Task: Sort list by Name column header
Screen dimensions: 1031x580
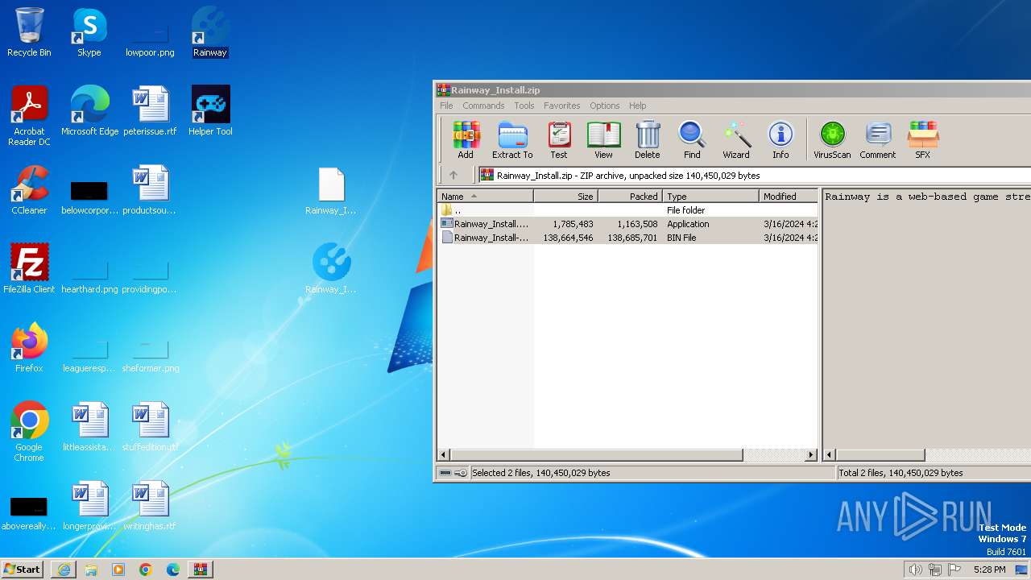Action: 485,196
